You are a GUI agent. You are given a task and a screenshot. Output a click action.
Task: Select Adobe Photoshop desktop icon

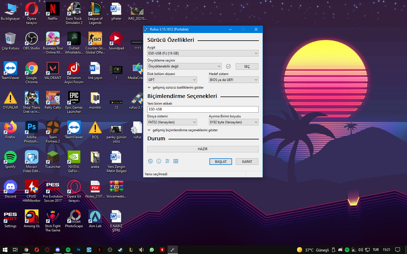32,132
